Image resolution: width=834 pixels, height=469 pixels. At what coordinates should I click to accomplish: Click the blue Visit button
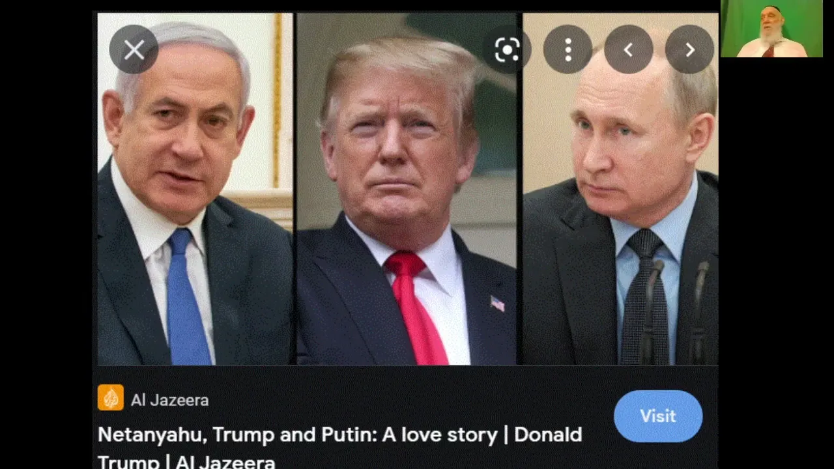point(658,416)
